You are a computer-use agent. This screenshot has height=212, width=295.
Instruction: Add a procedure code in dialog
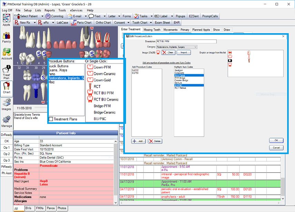click(x=138, y=141)
